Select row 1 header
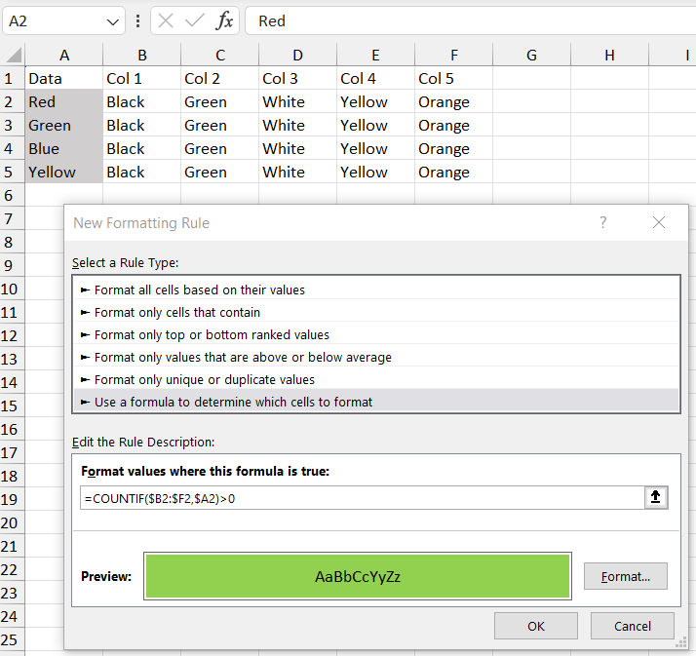Viewport: 696px width, 656px height. pyautogui.click(x=13, y=79)
